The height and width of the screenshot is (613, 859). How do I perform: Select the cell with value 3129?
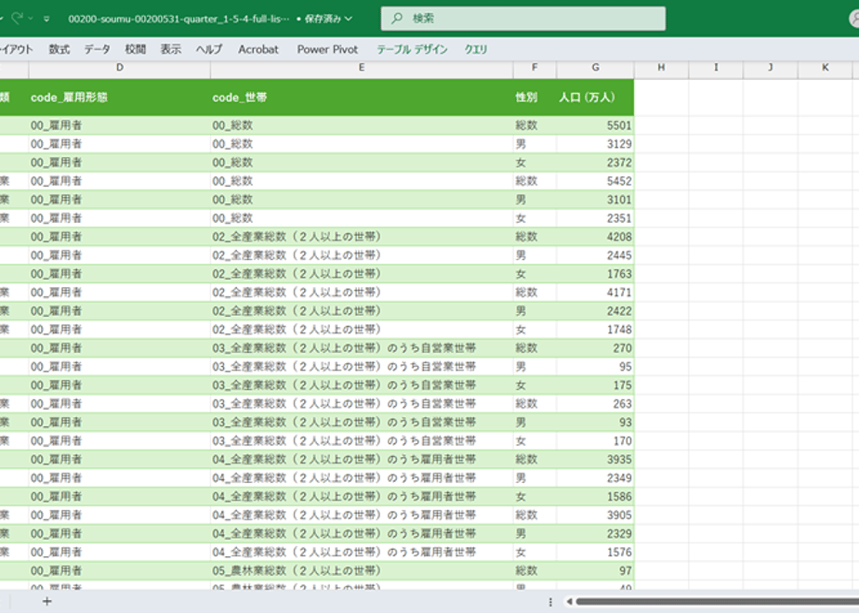596,144
